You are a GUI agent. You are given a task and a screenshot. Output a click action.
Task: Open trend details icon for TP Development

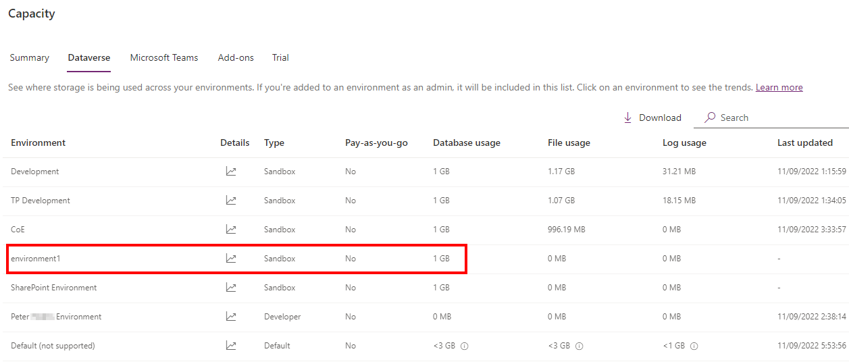231,201
